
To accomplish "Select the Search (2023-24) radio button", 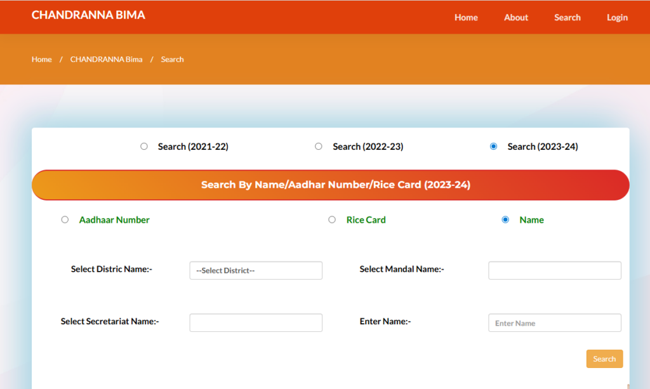I will pos(494,147).
